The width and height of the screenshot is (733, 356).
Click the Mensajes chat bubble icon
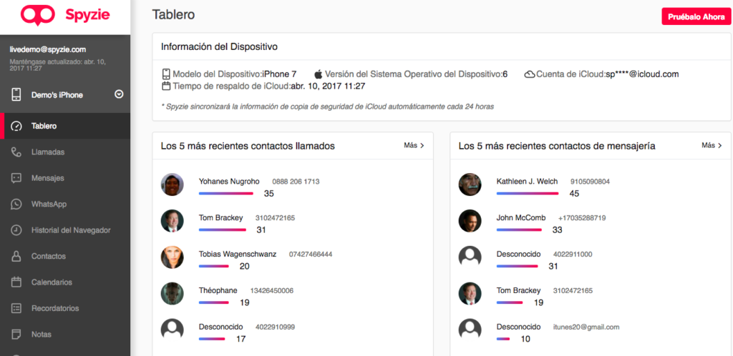click(x=16, y=178)
